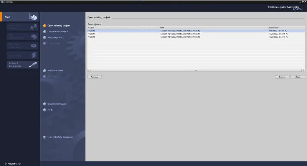
Task: Click the Motion & technology gear icon
Action: click(x=34, y=46)
